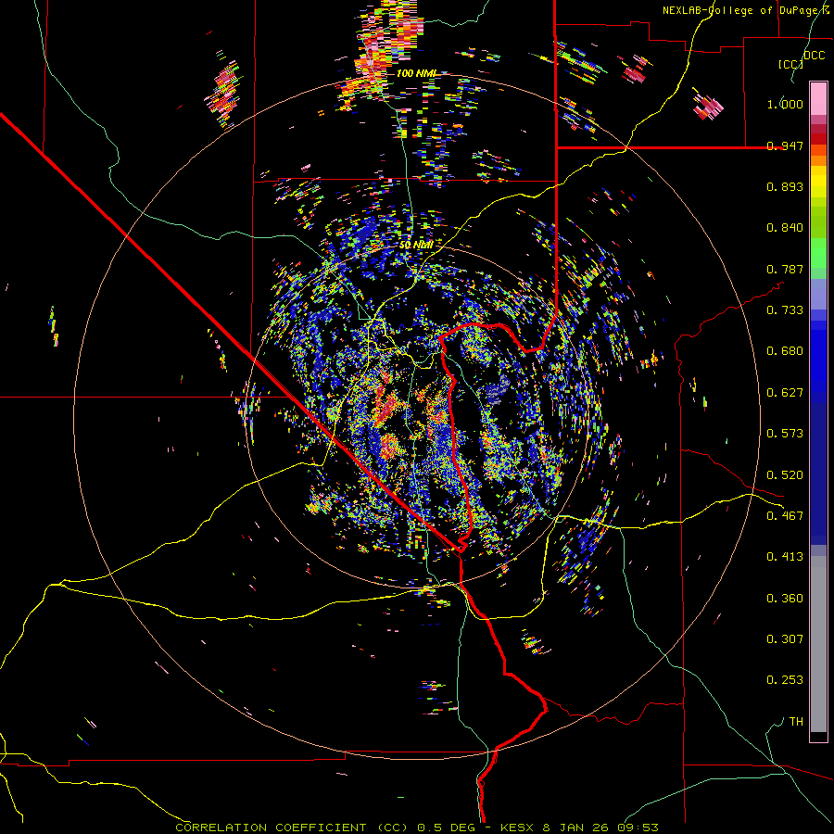The image size is (834, 834).
Task: Click the 0.947 value on the color scale
Action: tap(785, 145)
